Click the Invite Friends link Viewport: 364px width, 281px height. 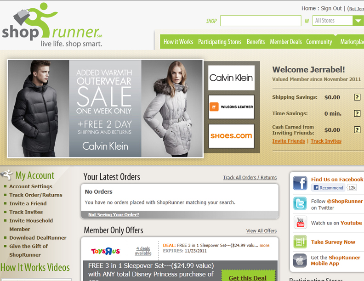(x=289, y=141)
